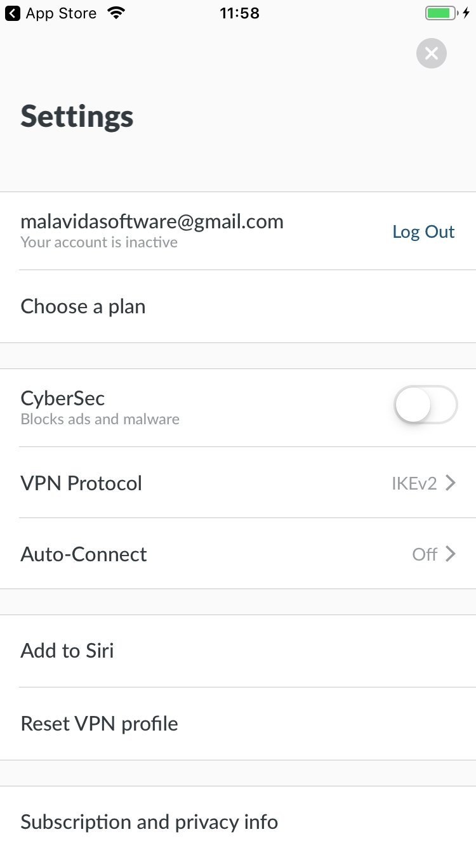Enable the CyberSec toggle switch
This screenshot has width=476, height=846.
coord(426,405)
